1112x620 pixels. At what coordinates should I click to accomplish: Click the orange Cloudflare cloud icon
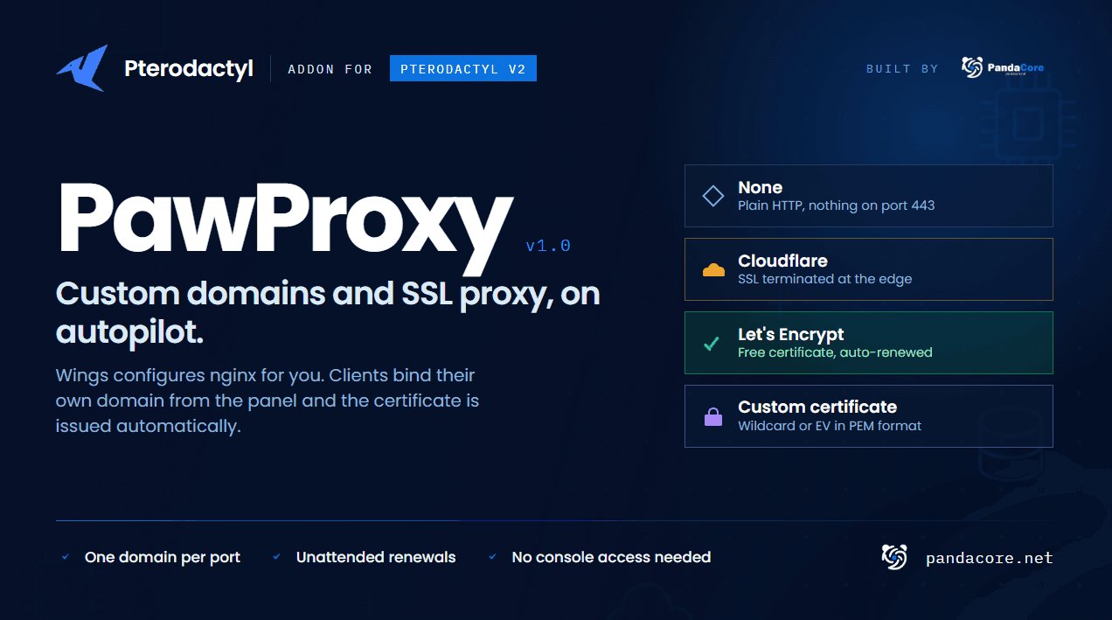tap(713, 269)
